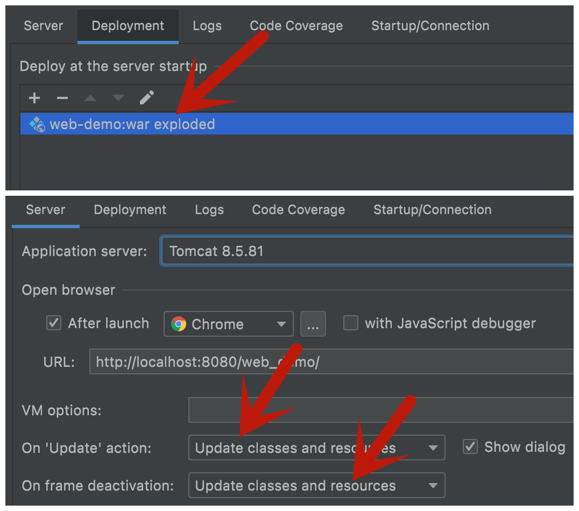Click the move up arrow icon

click(90, 98)
